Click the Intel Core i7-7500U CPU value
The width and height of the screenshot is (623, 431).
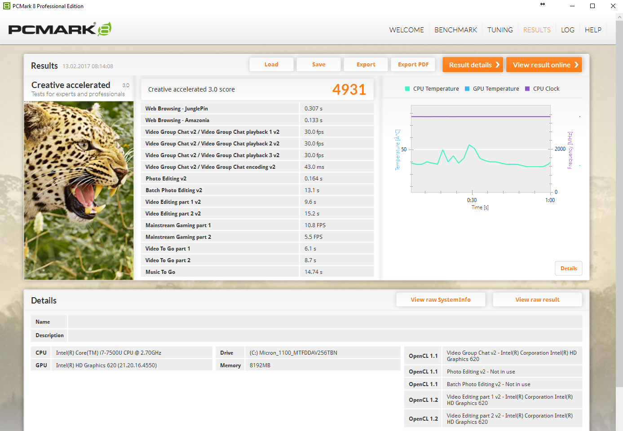(109, 353)
